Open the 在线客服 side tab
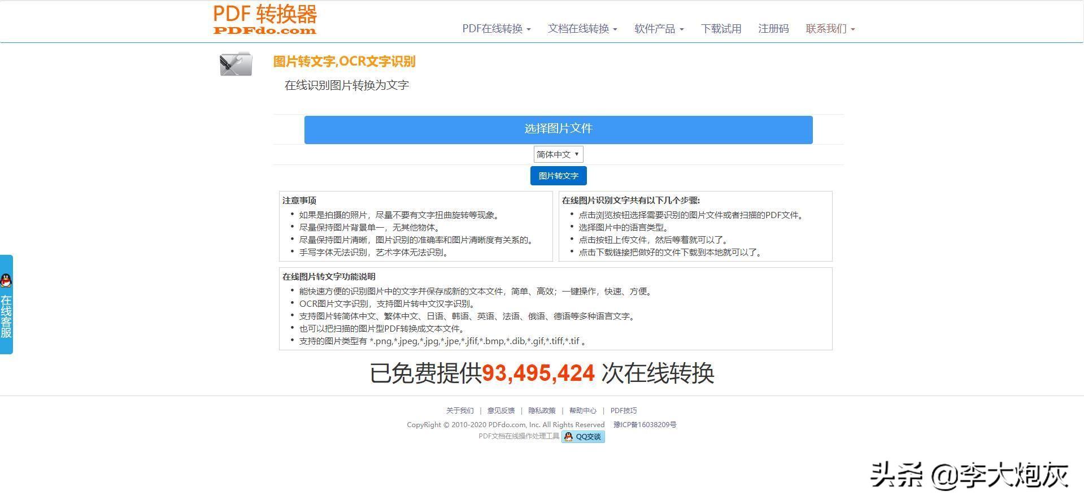1084x504 pixels. pos(6,305)
